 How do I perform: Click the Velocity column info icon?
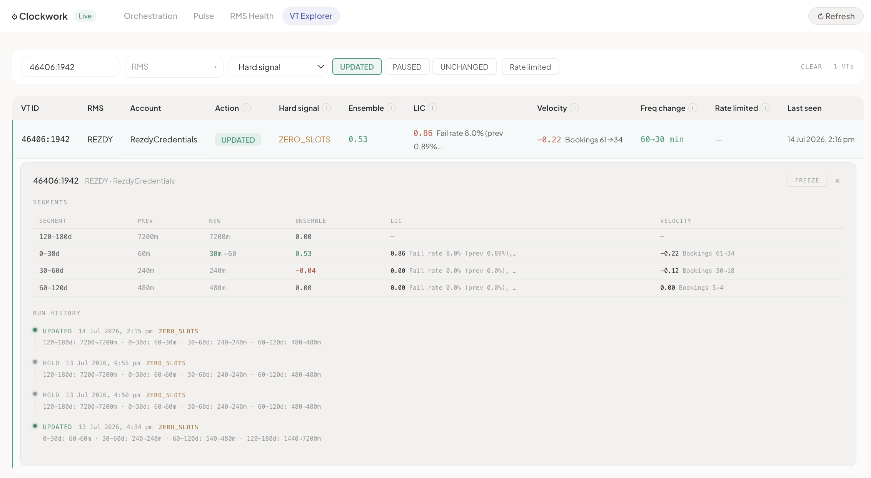(x=574, y=108)
